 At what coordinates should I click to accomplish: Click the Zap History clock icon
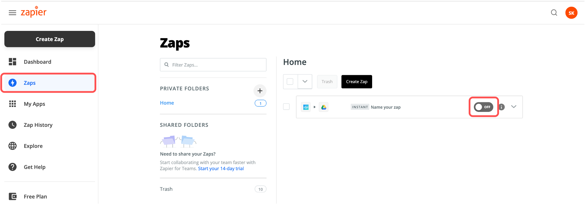click(x=13, y=125)
